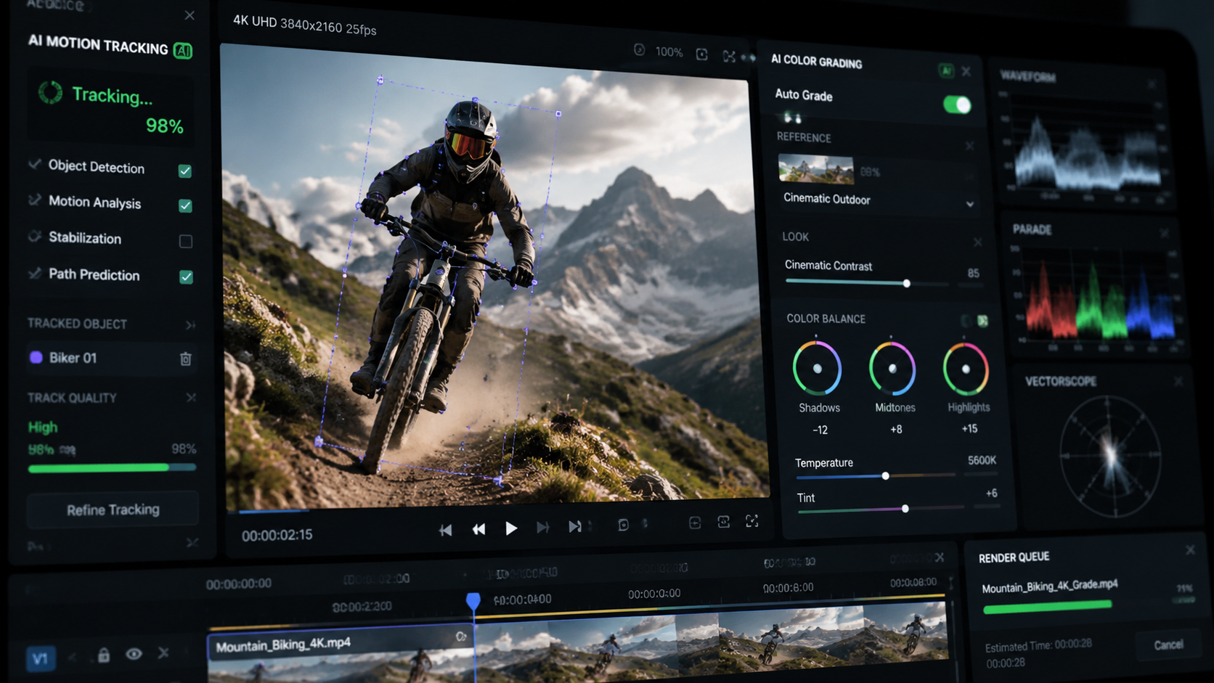This screenshot has width=1214, height=683.
Task: Click the clip settings icon on Mountain_Biking_4K.mp4
Action: point(461,637)
